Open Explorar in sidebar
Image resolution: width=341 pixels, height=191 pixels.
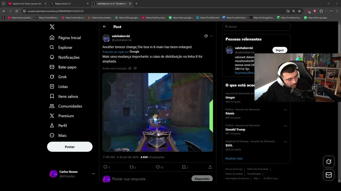(x=61, y=47)
